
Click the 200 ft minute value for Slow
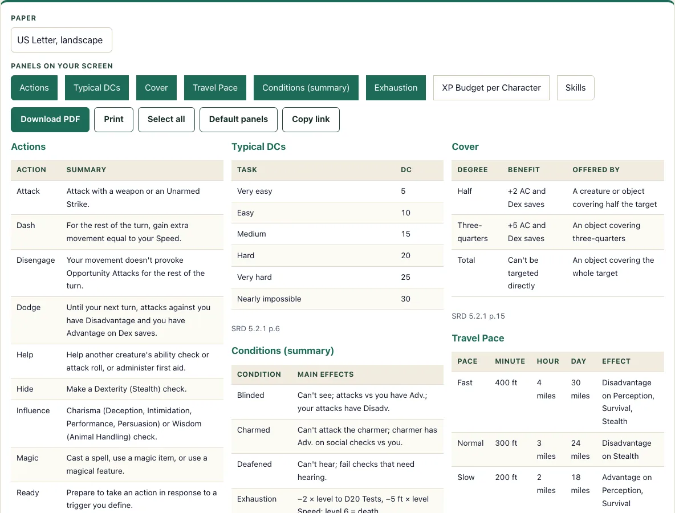pyautogui.click(x=506, y=477)
